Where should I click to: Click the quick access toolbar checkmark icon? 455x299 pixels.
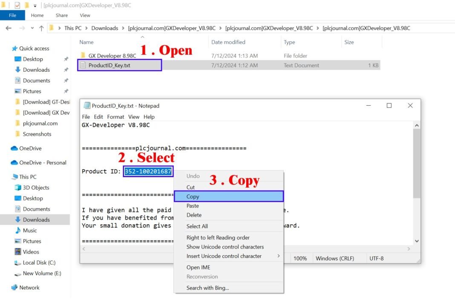point(17,6)
